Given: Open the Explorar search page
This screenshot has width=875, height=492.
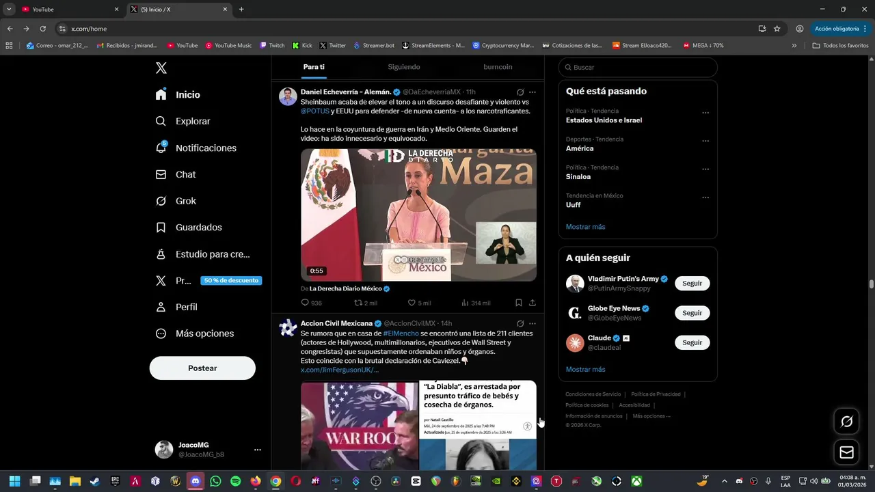Looking at the screenshot, I should (183, 121).
